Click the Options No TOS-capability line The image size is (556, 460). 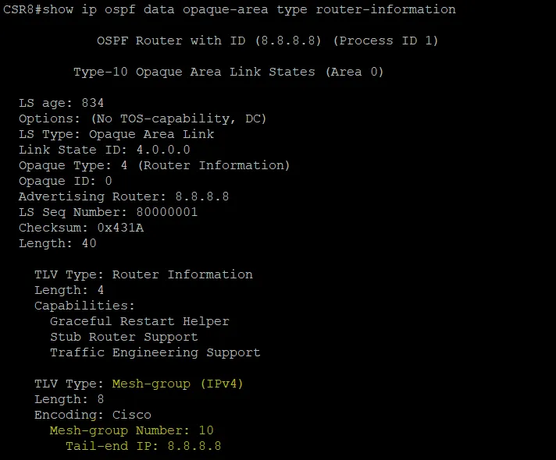tap(142, 119)
